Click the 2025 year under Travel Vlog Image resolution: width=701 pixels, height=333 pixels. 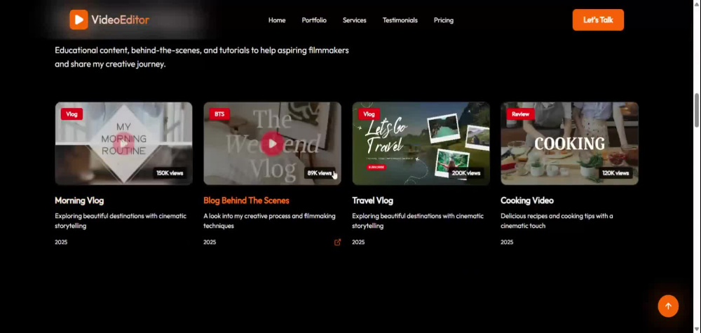pyautogui.click(x=358, y=243)
